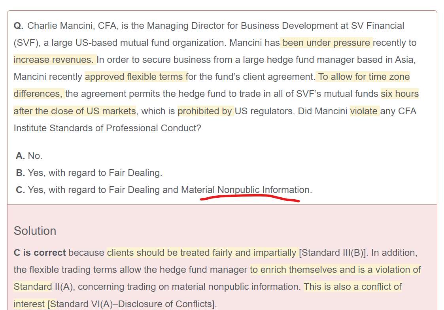444x310 pixels.
Task: Click highlighted "after the close of US markets"
Action: [74, 111]
